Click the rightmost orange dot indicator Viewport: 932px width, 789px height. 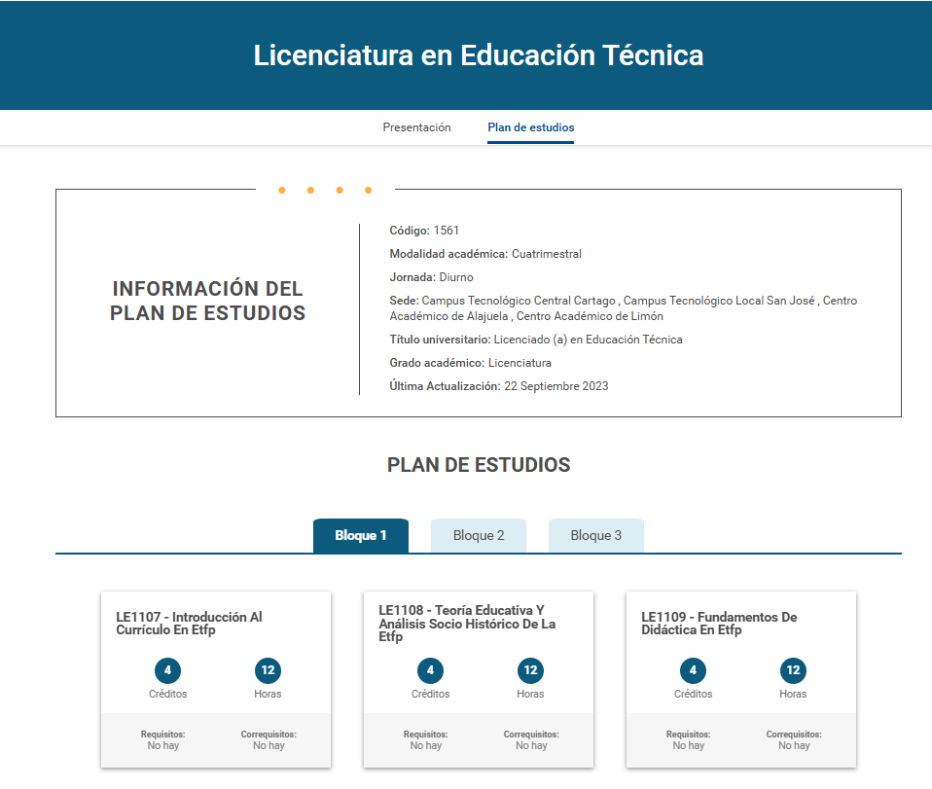tap(368, 191)
